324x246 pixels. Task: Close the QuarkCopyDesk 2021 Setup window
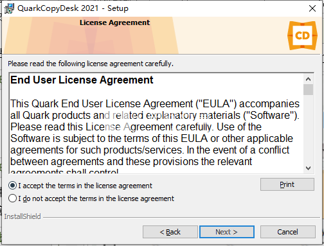point(312,8)
